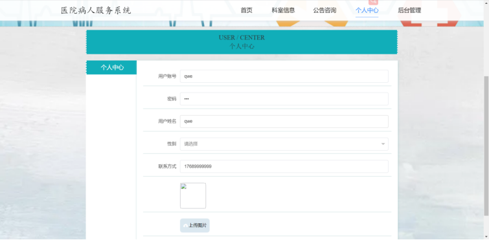Click the broken avatar image thumbnail
This screenshot has width=489, height=240.
(193, 195)
